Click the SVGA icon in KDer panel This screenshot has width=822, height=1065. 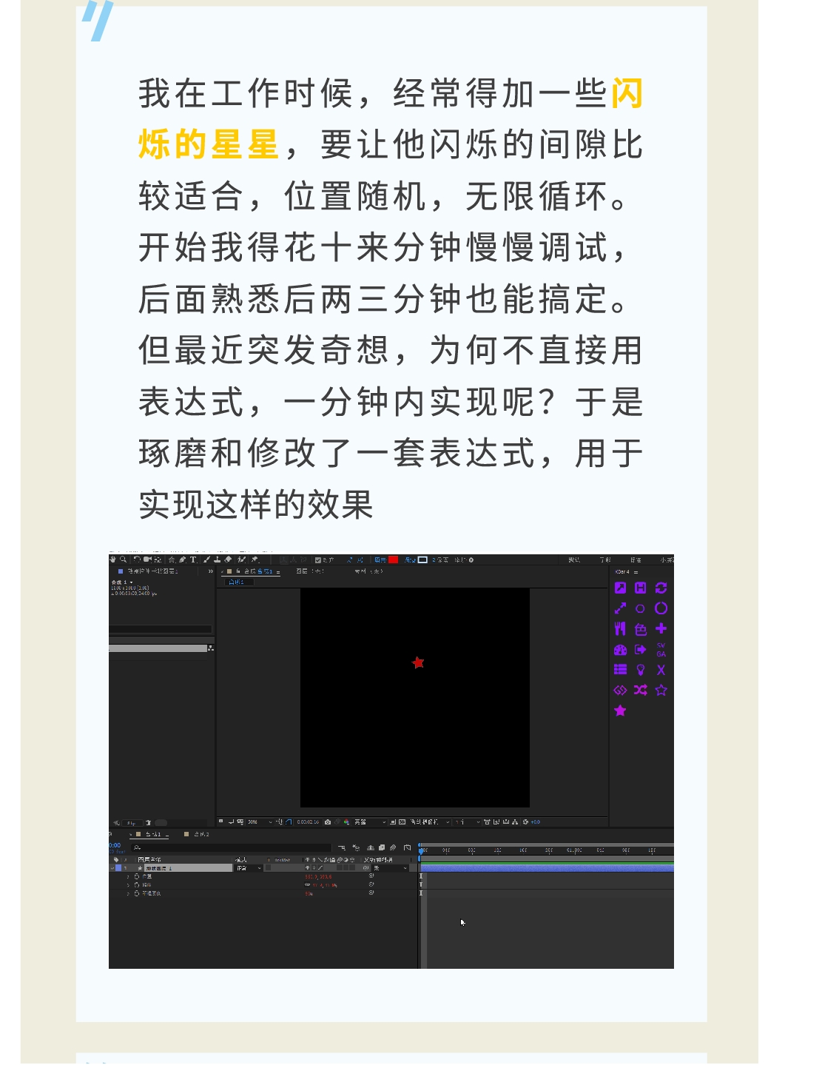pos(661,651)
